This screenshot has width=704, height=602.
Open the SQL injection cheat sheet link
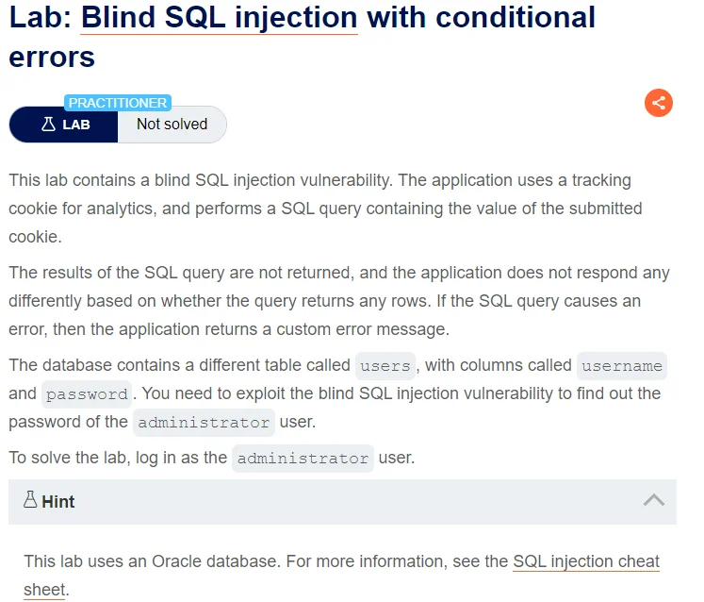(x=341, y=576)
